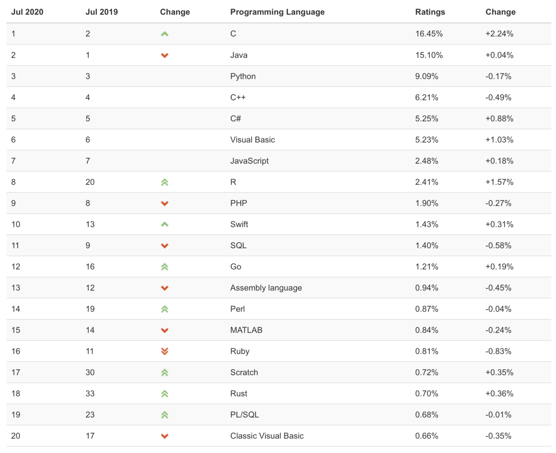Click the 16.45% rating for C
The height and width of the screenshot is (453, 556).
pos(429,34)
